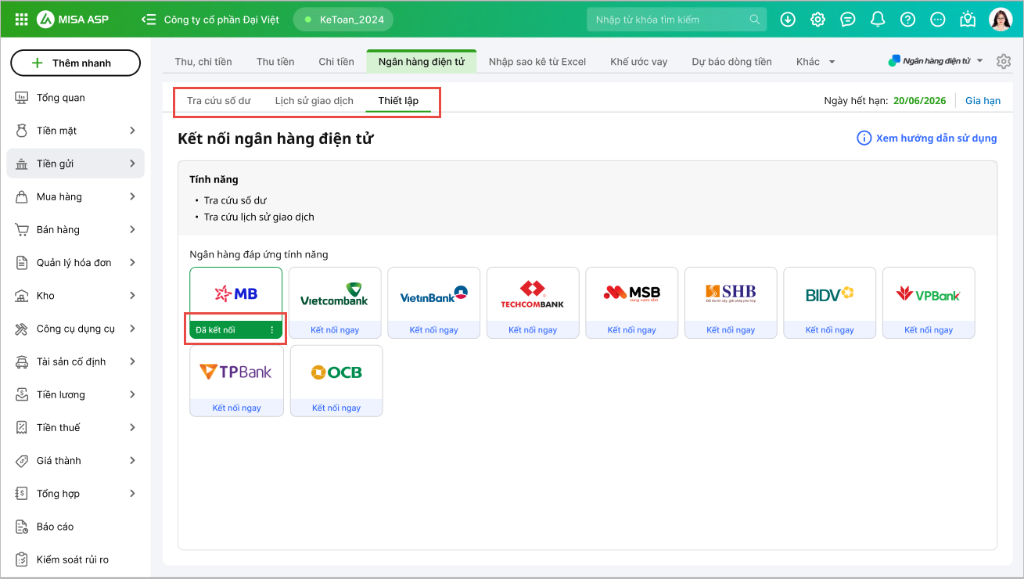Click Kết nối ngay under VPBank
1024x579 pixels.
point(929,330)
